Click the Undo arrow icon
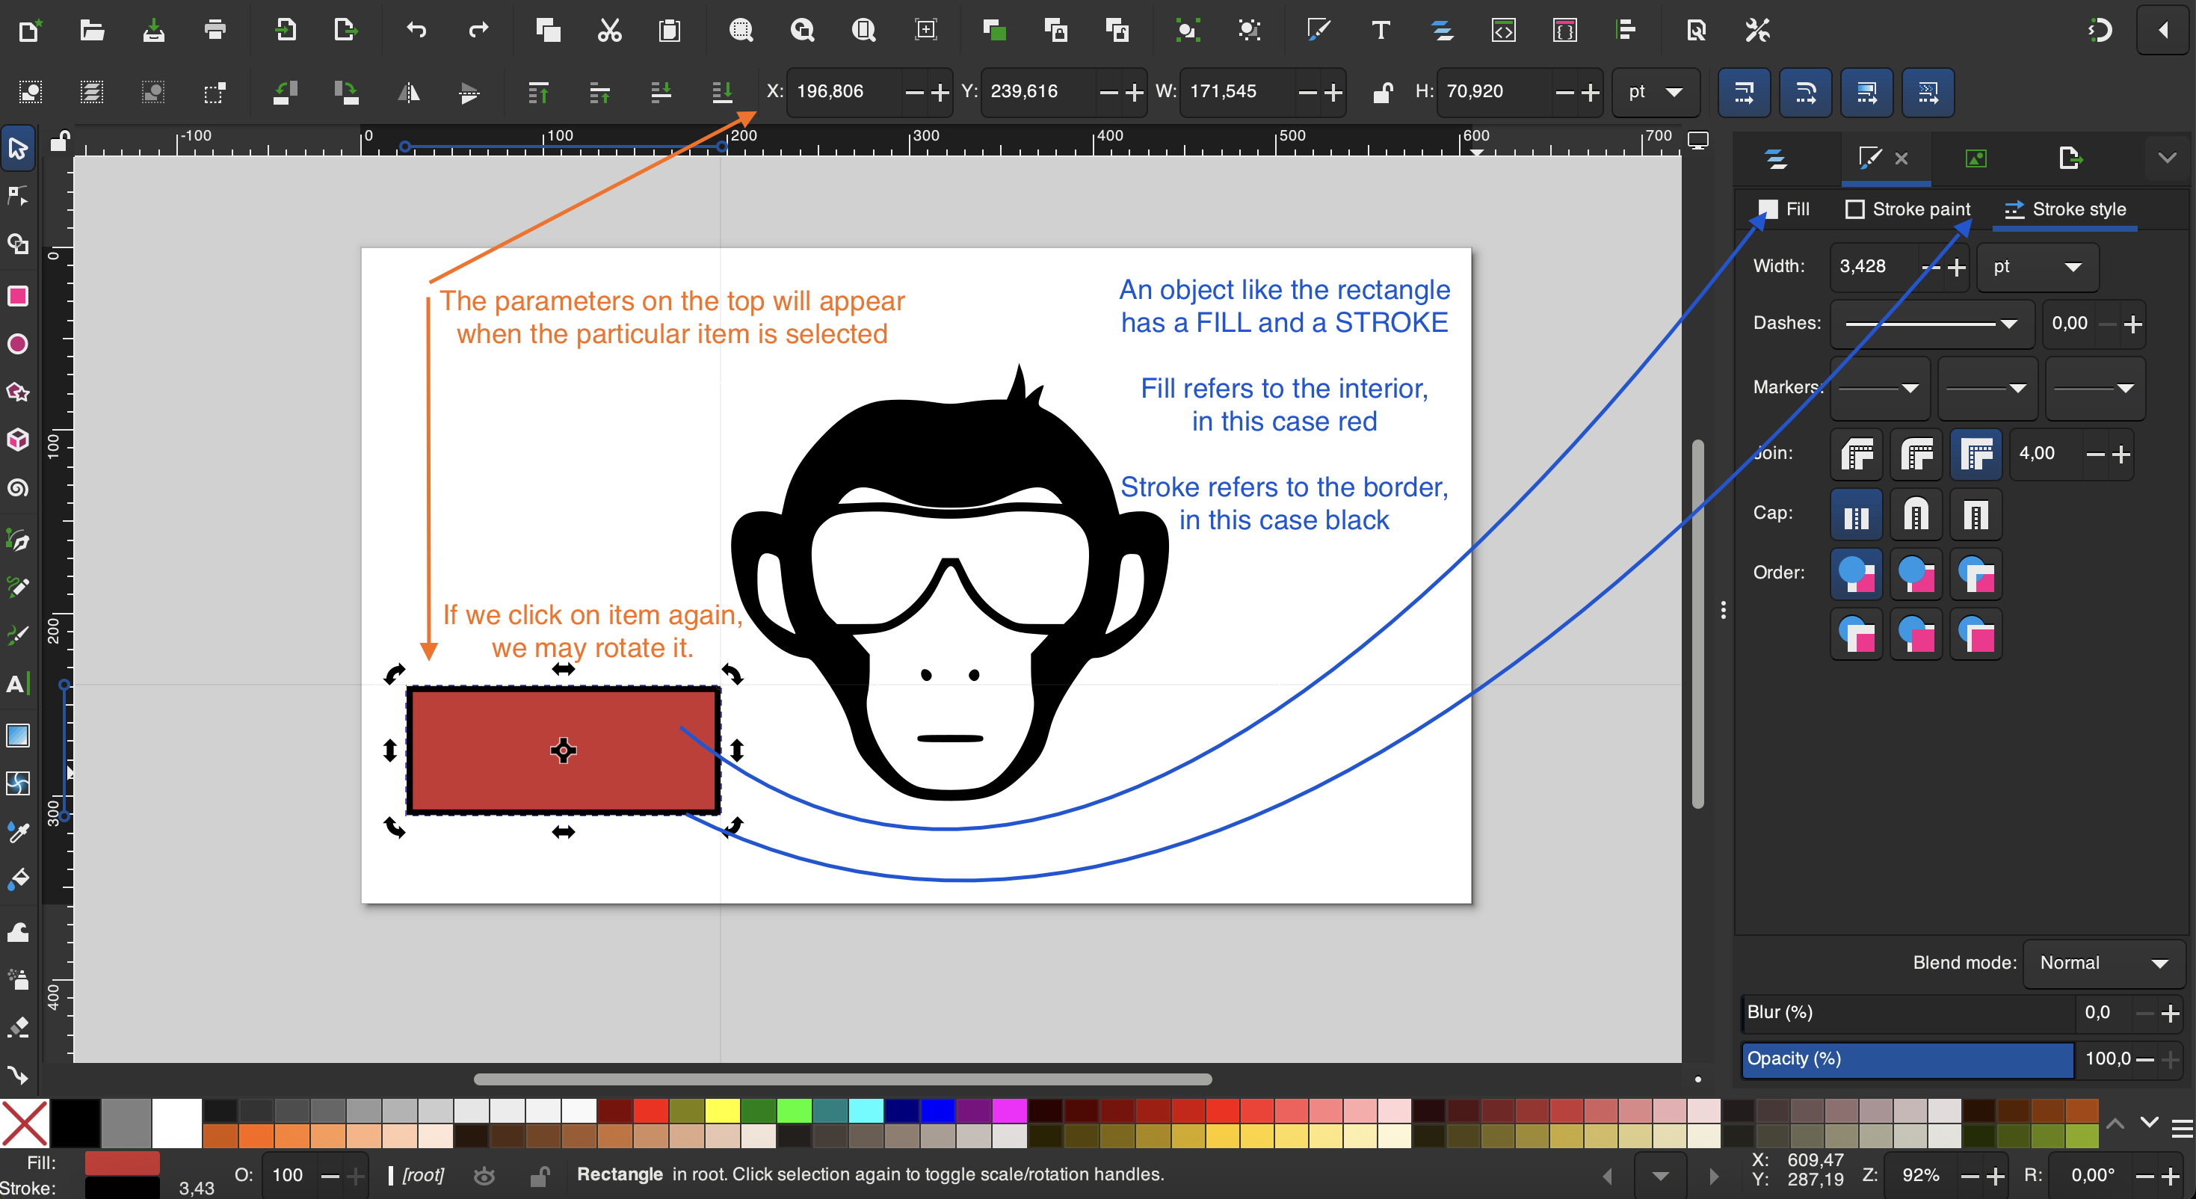 tap(416, 31)
